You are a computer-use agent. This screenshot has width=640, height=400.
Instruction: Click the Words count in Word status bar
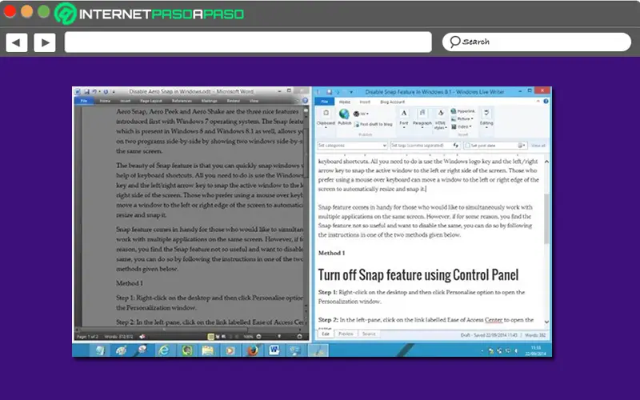pos(118,337)
